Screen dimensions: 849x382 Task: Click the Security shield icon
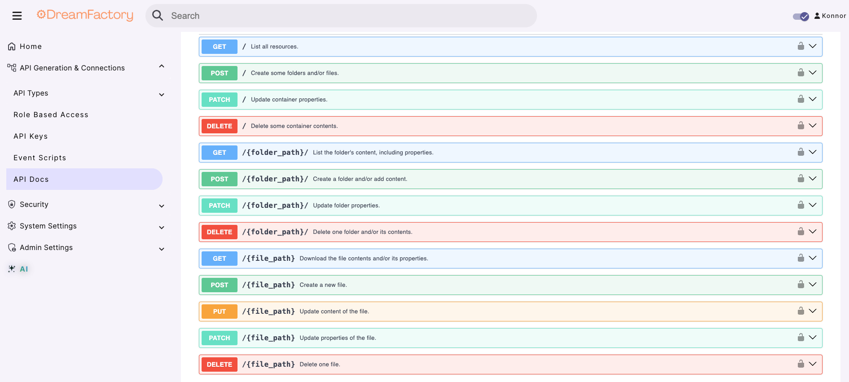pos(12,204)
